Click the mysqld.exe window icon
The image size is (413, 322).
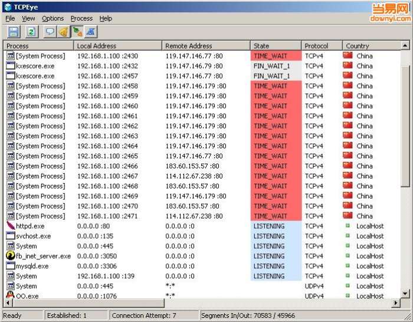click(11, 266)
